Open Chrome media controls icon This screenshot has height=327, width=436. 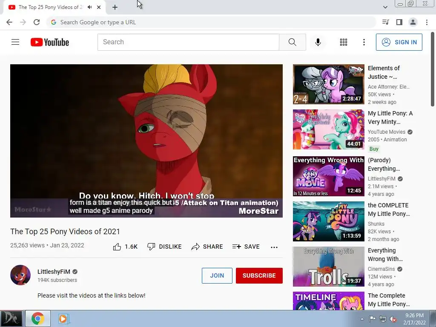(x=385, y=22)
